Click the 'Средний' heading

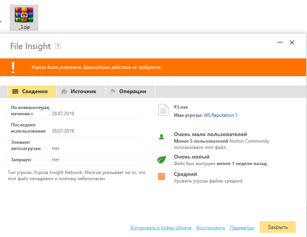(x=185, y=174)
